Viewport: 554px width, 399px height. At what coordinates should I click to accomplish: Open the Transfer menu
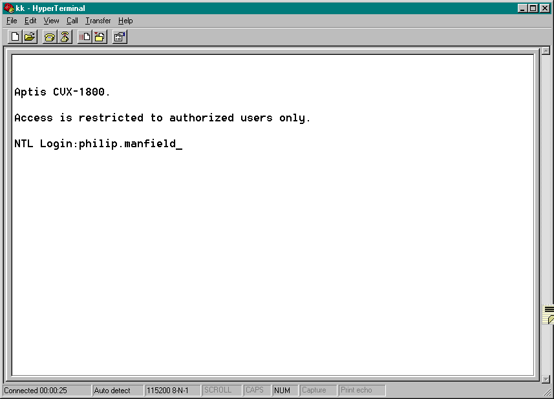[98, 21]
